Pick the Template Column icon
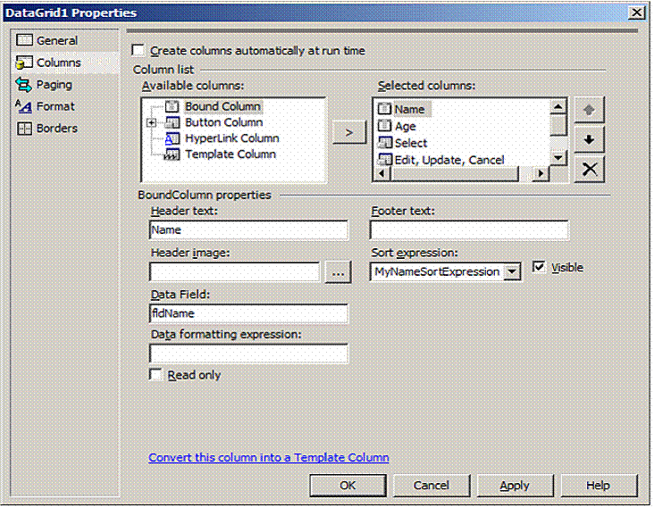The height and width of the screenshot is (508, 654). point(172,154)
